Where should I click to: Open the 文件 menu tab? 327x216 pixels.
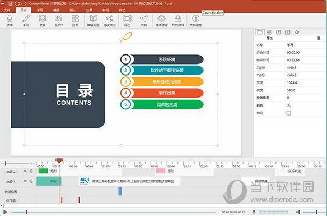pyautogui.click(x=7, y=10)
